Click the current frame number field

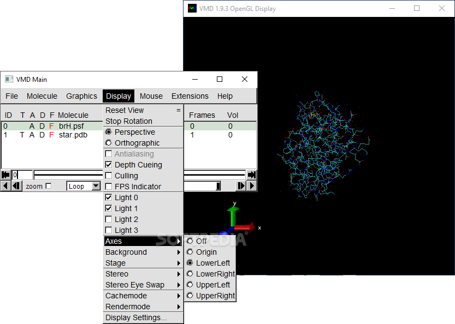(22, 175)
